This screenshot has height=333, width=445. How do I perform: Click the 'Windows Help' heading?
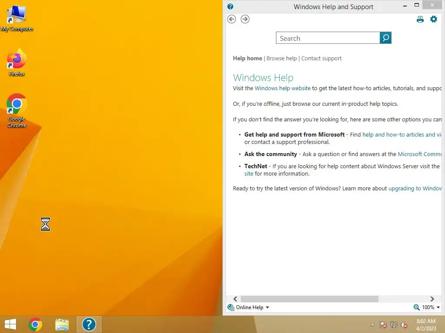pyautogui.click(x=263, y=78)
